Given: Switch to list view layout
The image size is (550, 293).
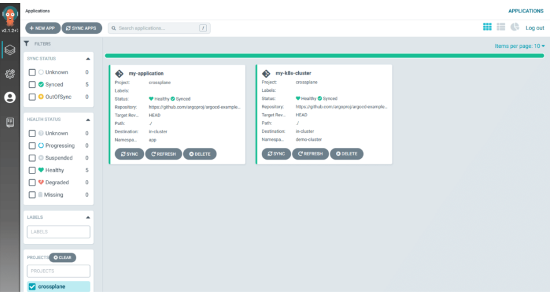Looking at the screenshot, I should coord(501,27).
